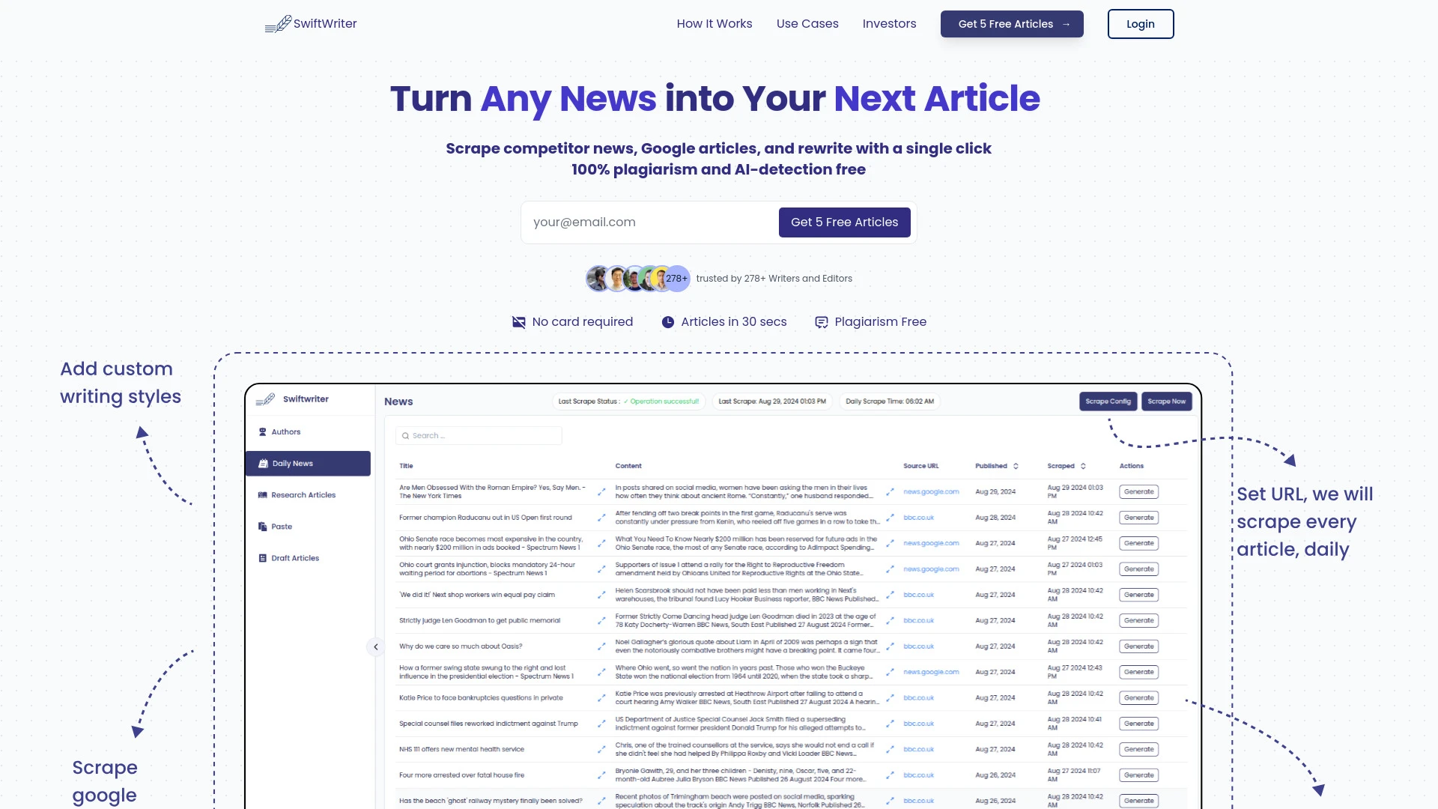Screen dimensions: 1438x809
Task: Click the Scrape Now button
Action: coord(1166,401)
